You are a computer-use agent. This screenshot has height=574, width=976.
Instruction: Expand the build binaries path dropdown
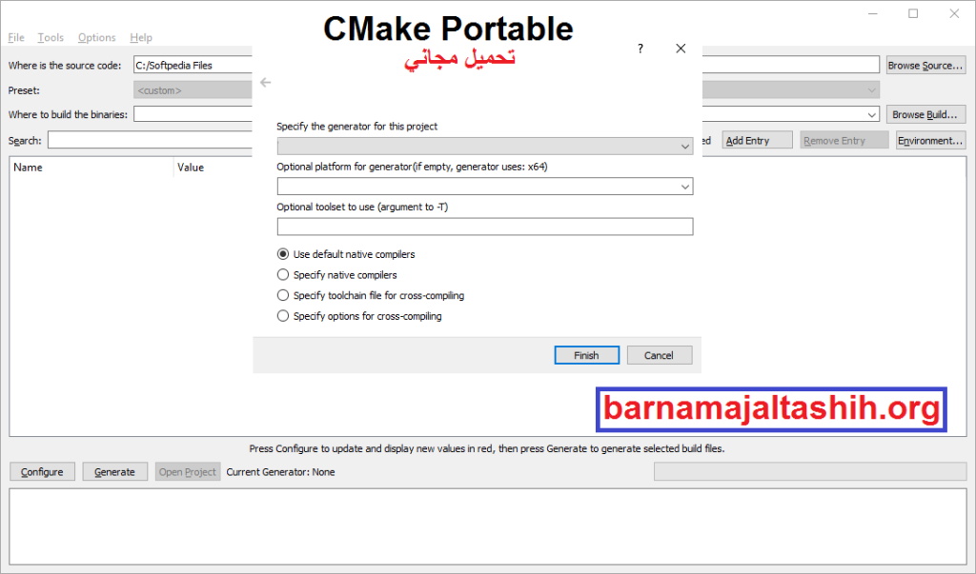coord(871,114)
